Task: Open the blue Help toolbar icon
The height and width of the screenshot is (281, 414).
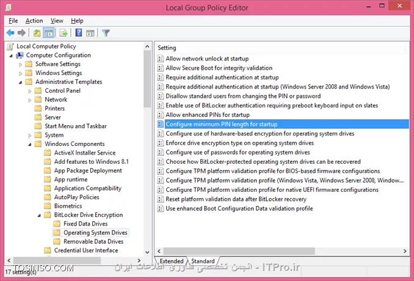Action: pos(79,33)
